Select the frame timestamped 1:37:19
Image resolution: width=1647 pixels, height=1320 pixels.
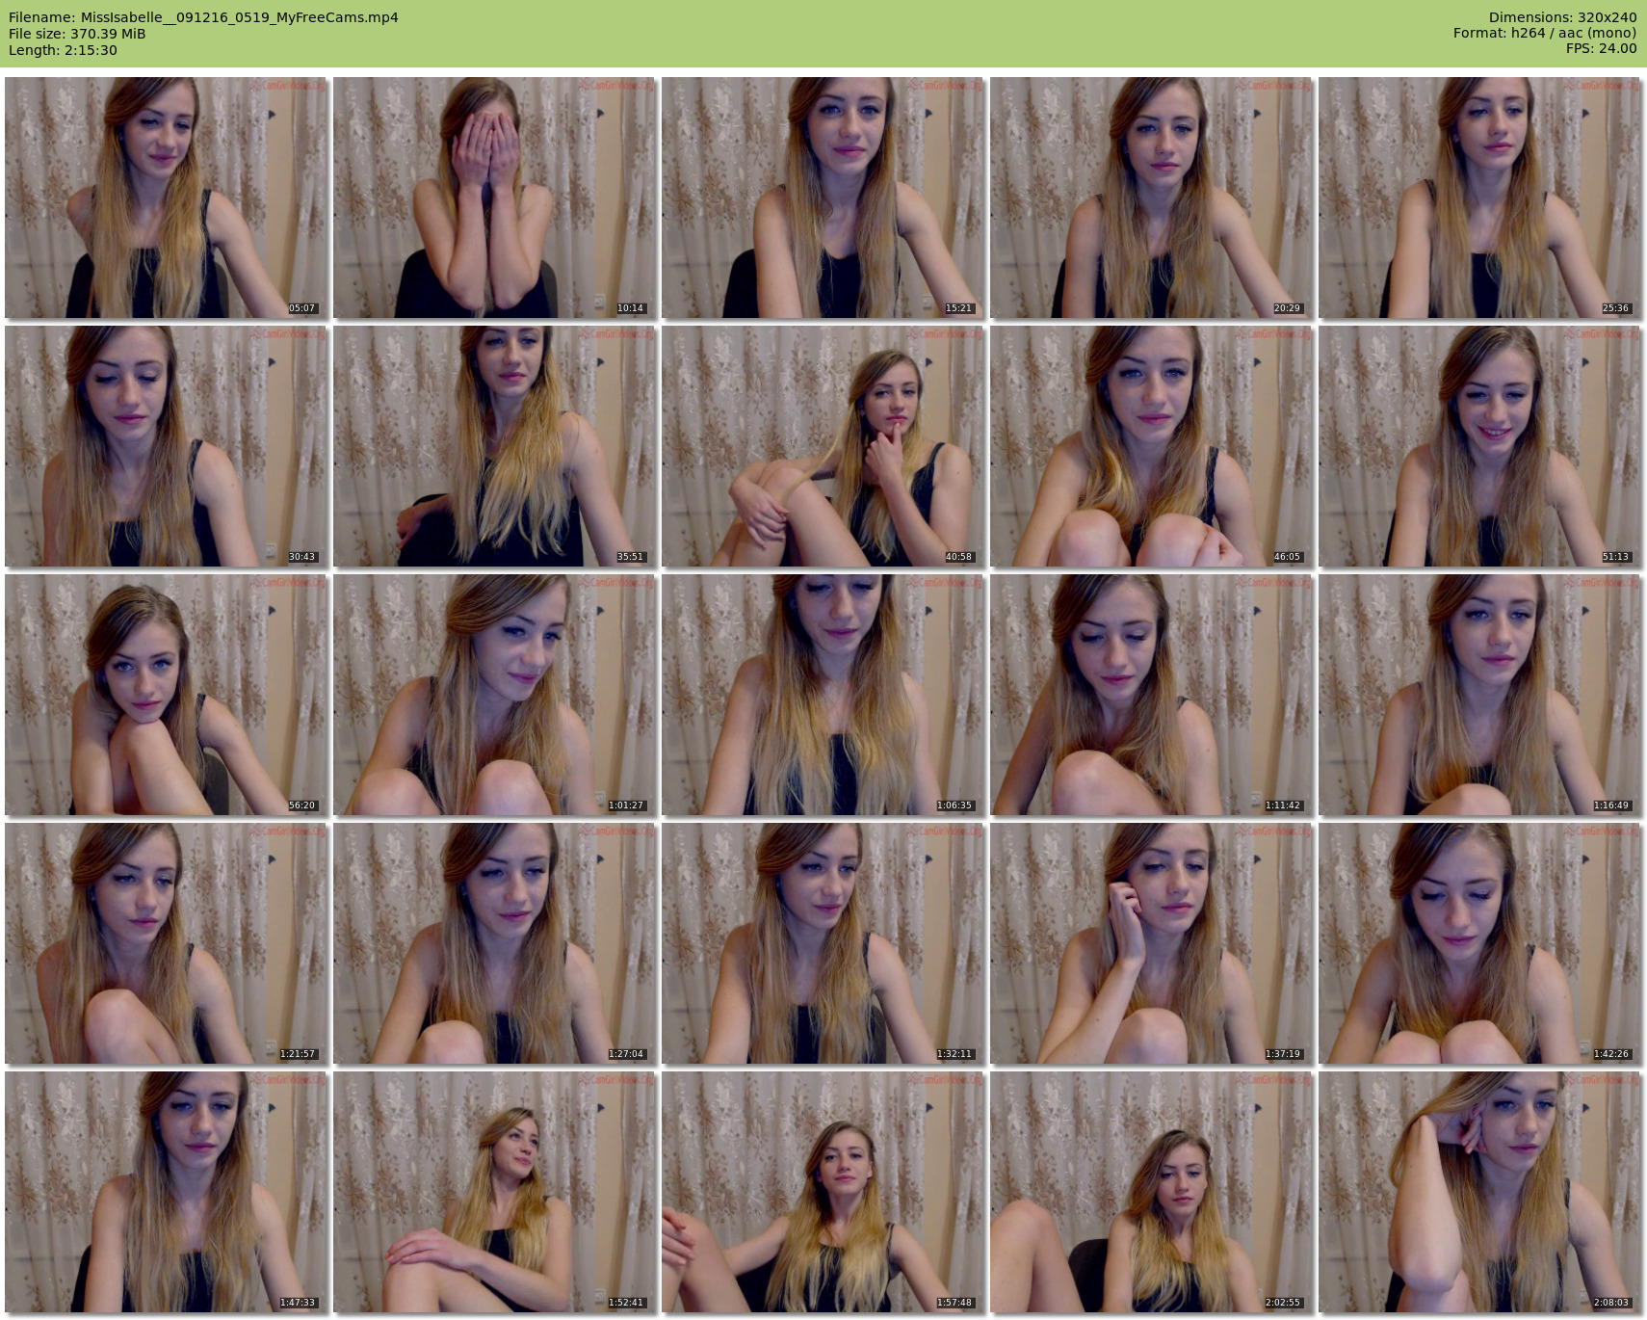[1151, 943]
